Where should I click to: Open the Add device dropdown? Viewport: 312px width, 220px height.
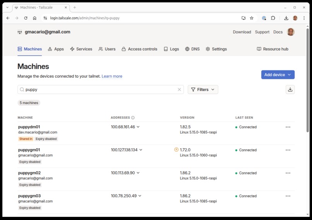(278, 75)
